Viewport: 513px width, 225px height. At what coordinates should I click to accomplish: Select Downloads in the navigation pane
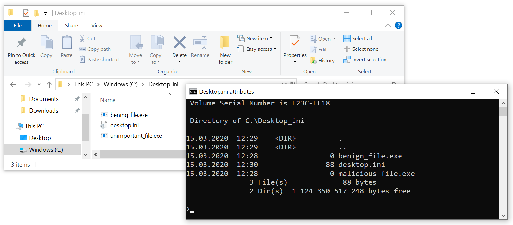pos(44,111)
